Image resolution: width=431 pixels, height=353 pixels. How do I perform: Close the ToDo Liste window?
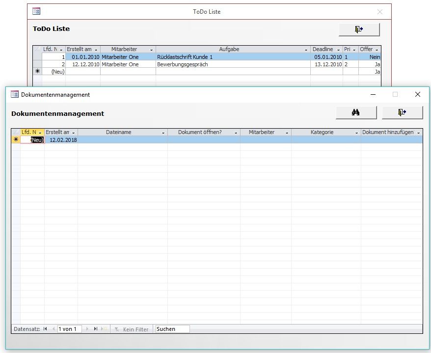pyautogui.click(x=380, y=12)
